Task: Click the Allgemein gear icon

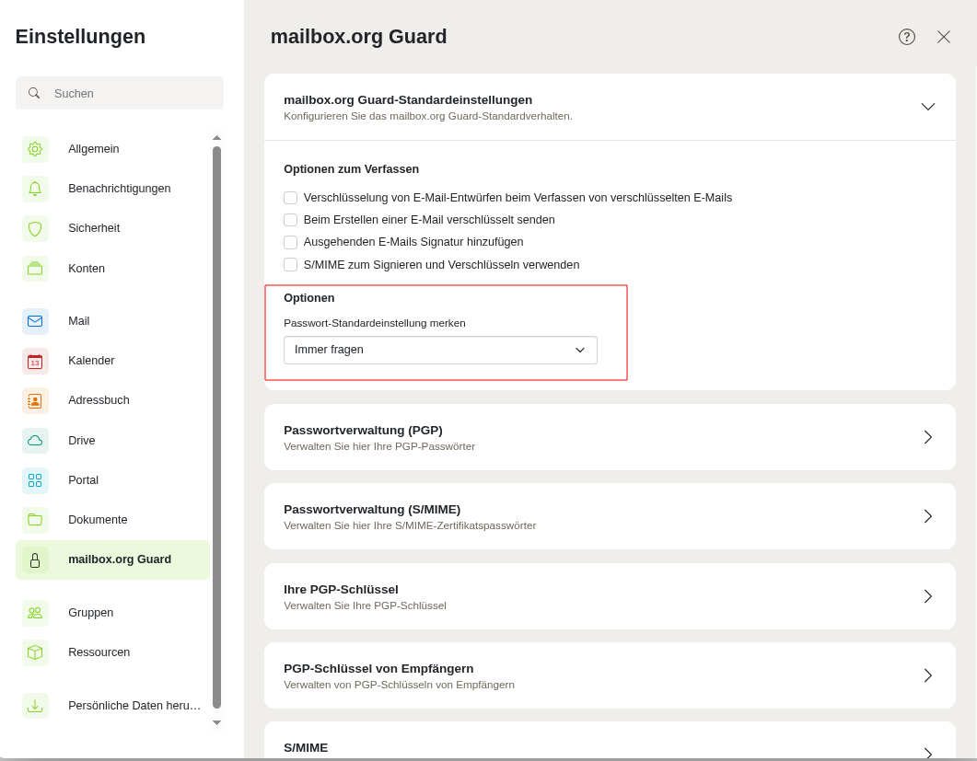Action: [35, 149]
